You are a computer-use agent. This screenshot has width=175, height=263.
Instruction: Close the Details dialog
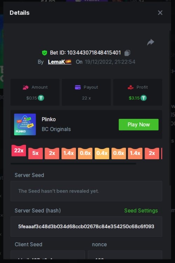point(160,13)
